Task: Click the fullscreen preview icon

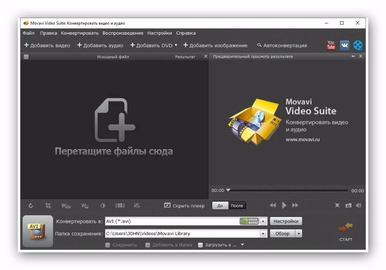Action: pyautogui.click(x=337, y=206)
